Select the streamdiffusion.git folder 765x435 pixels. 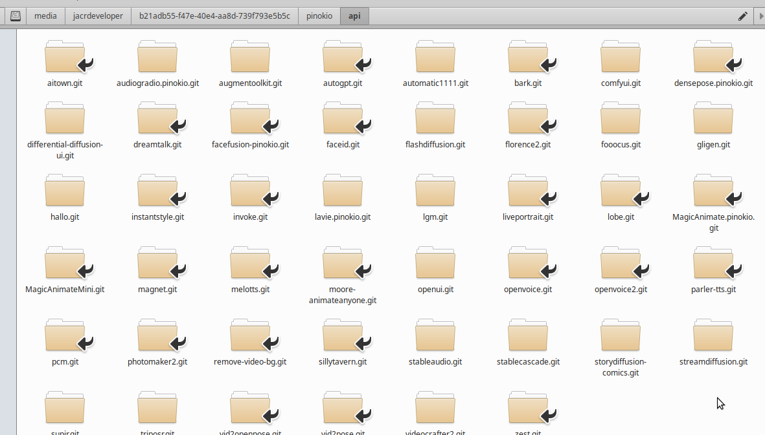point(713,336)
